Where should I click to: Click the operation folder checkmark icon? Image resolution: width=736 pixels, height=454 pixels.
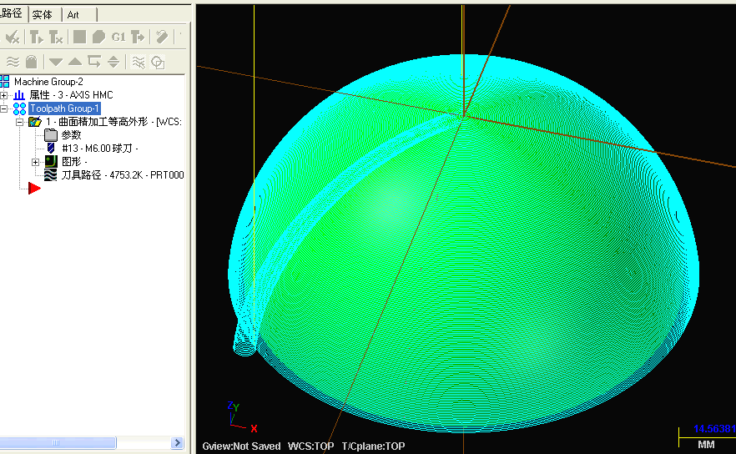coord(35,122)
